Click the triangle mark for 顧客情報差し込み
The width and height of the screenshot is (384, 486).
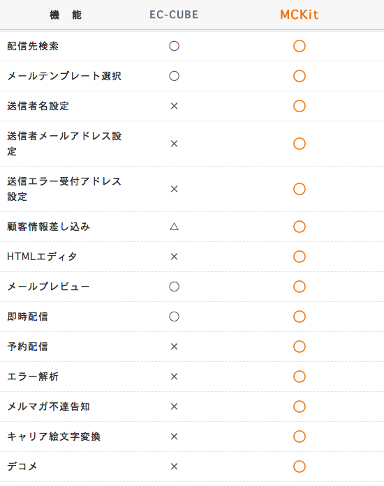pos(174,227)
